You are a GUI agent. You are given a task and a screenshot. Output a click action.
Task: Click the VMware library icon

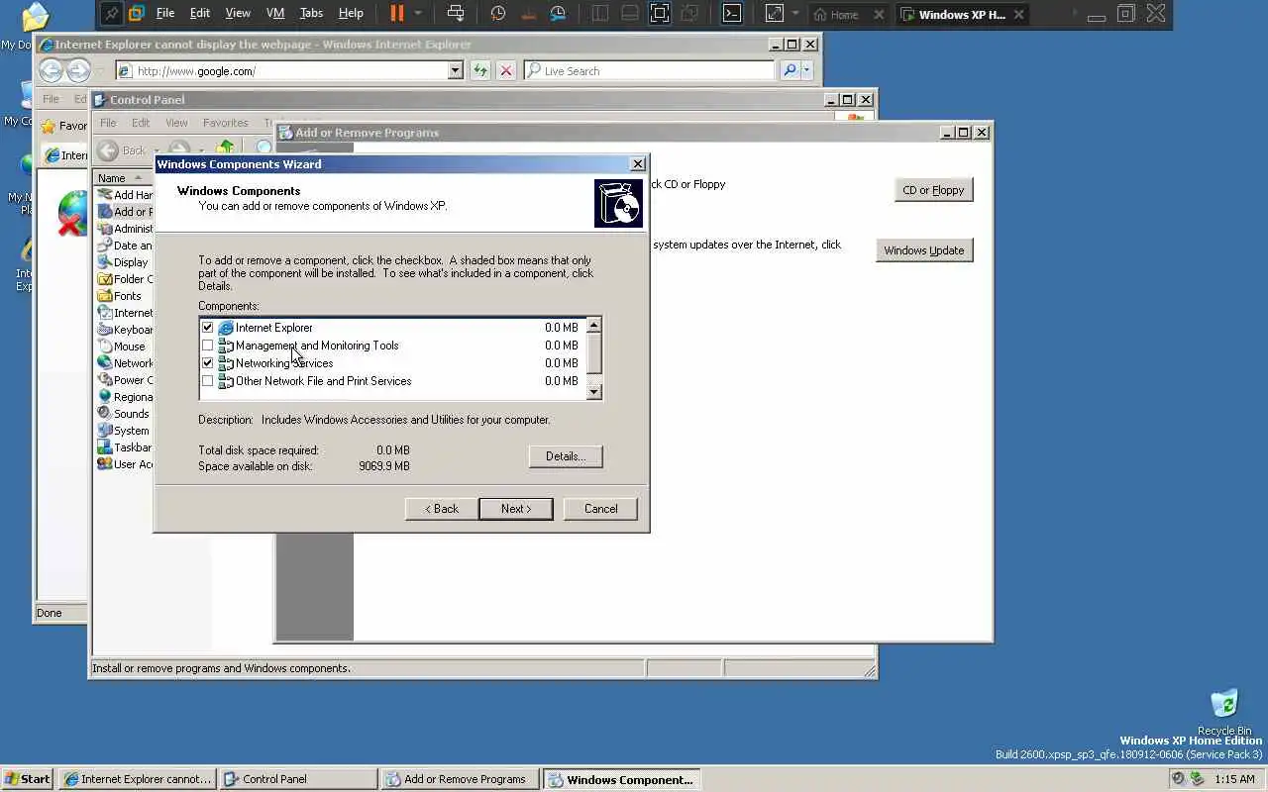[x=137, y=13]
